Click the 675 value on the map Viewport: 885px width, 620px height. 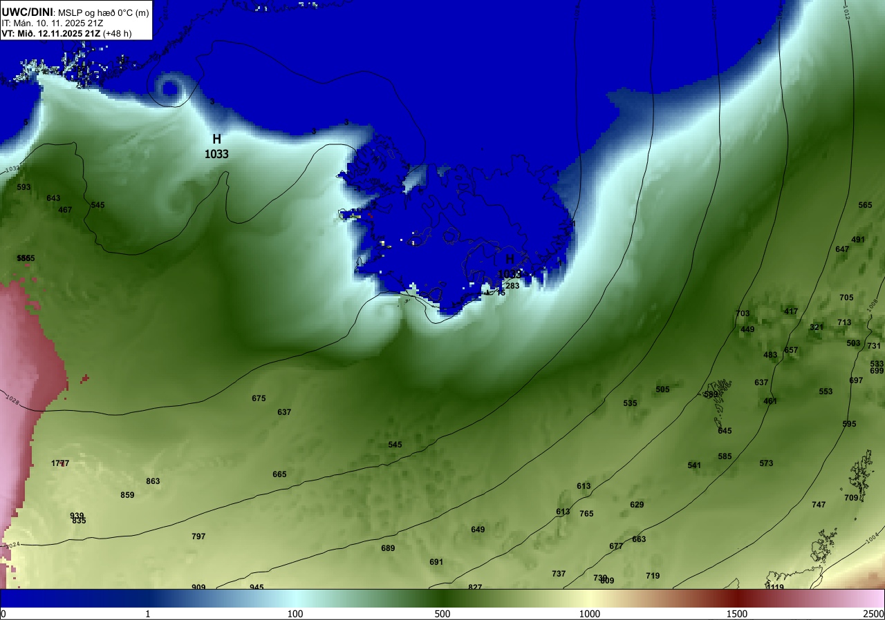(259, 398)
